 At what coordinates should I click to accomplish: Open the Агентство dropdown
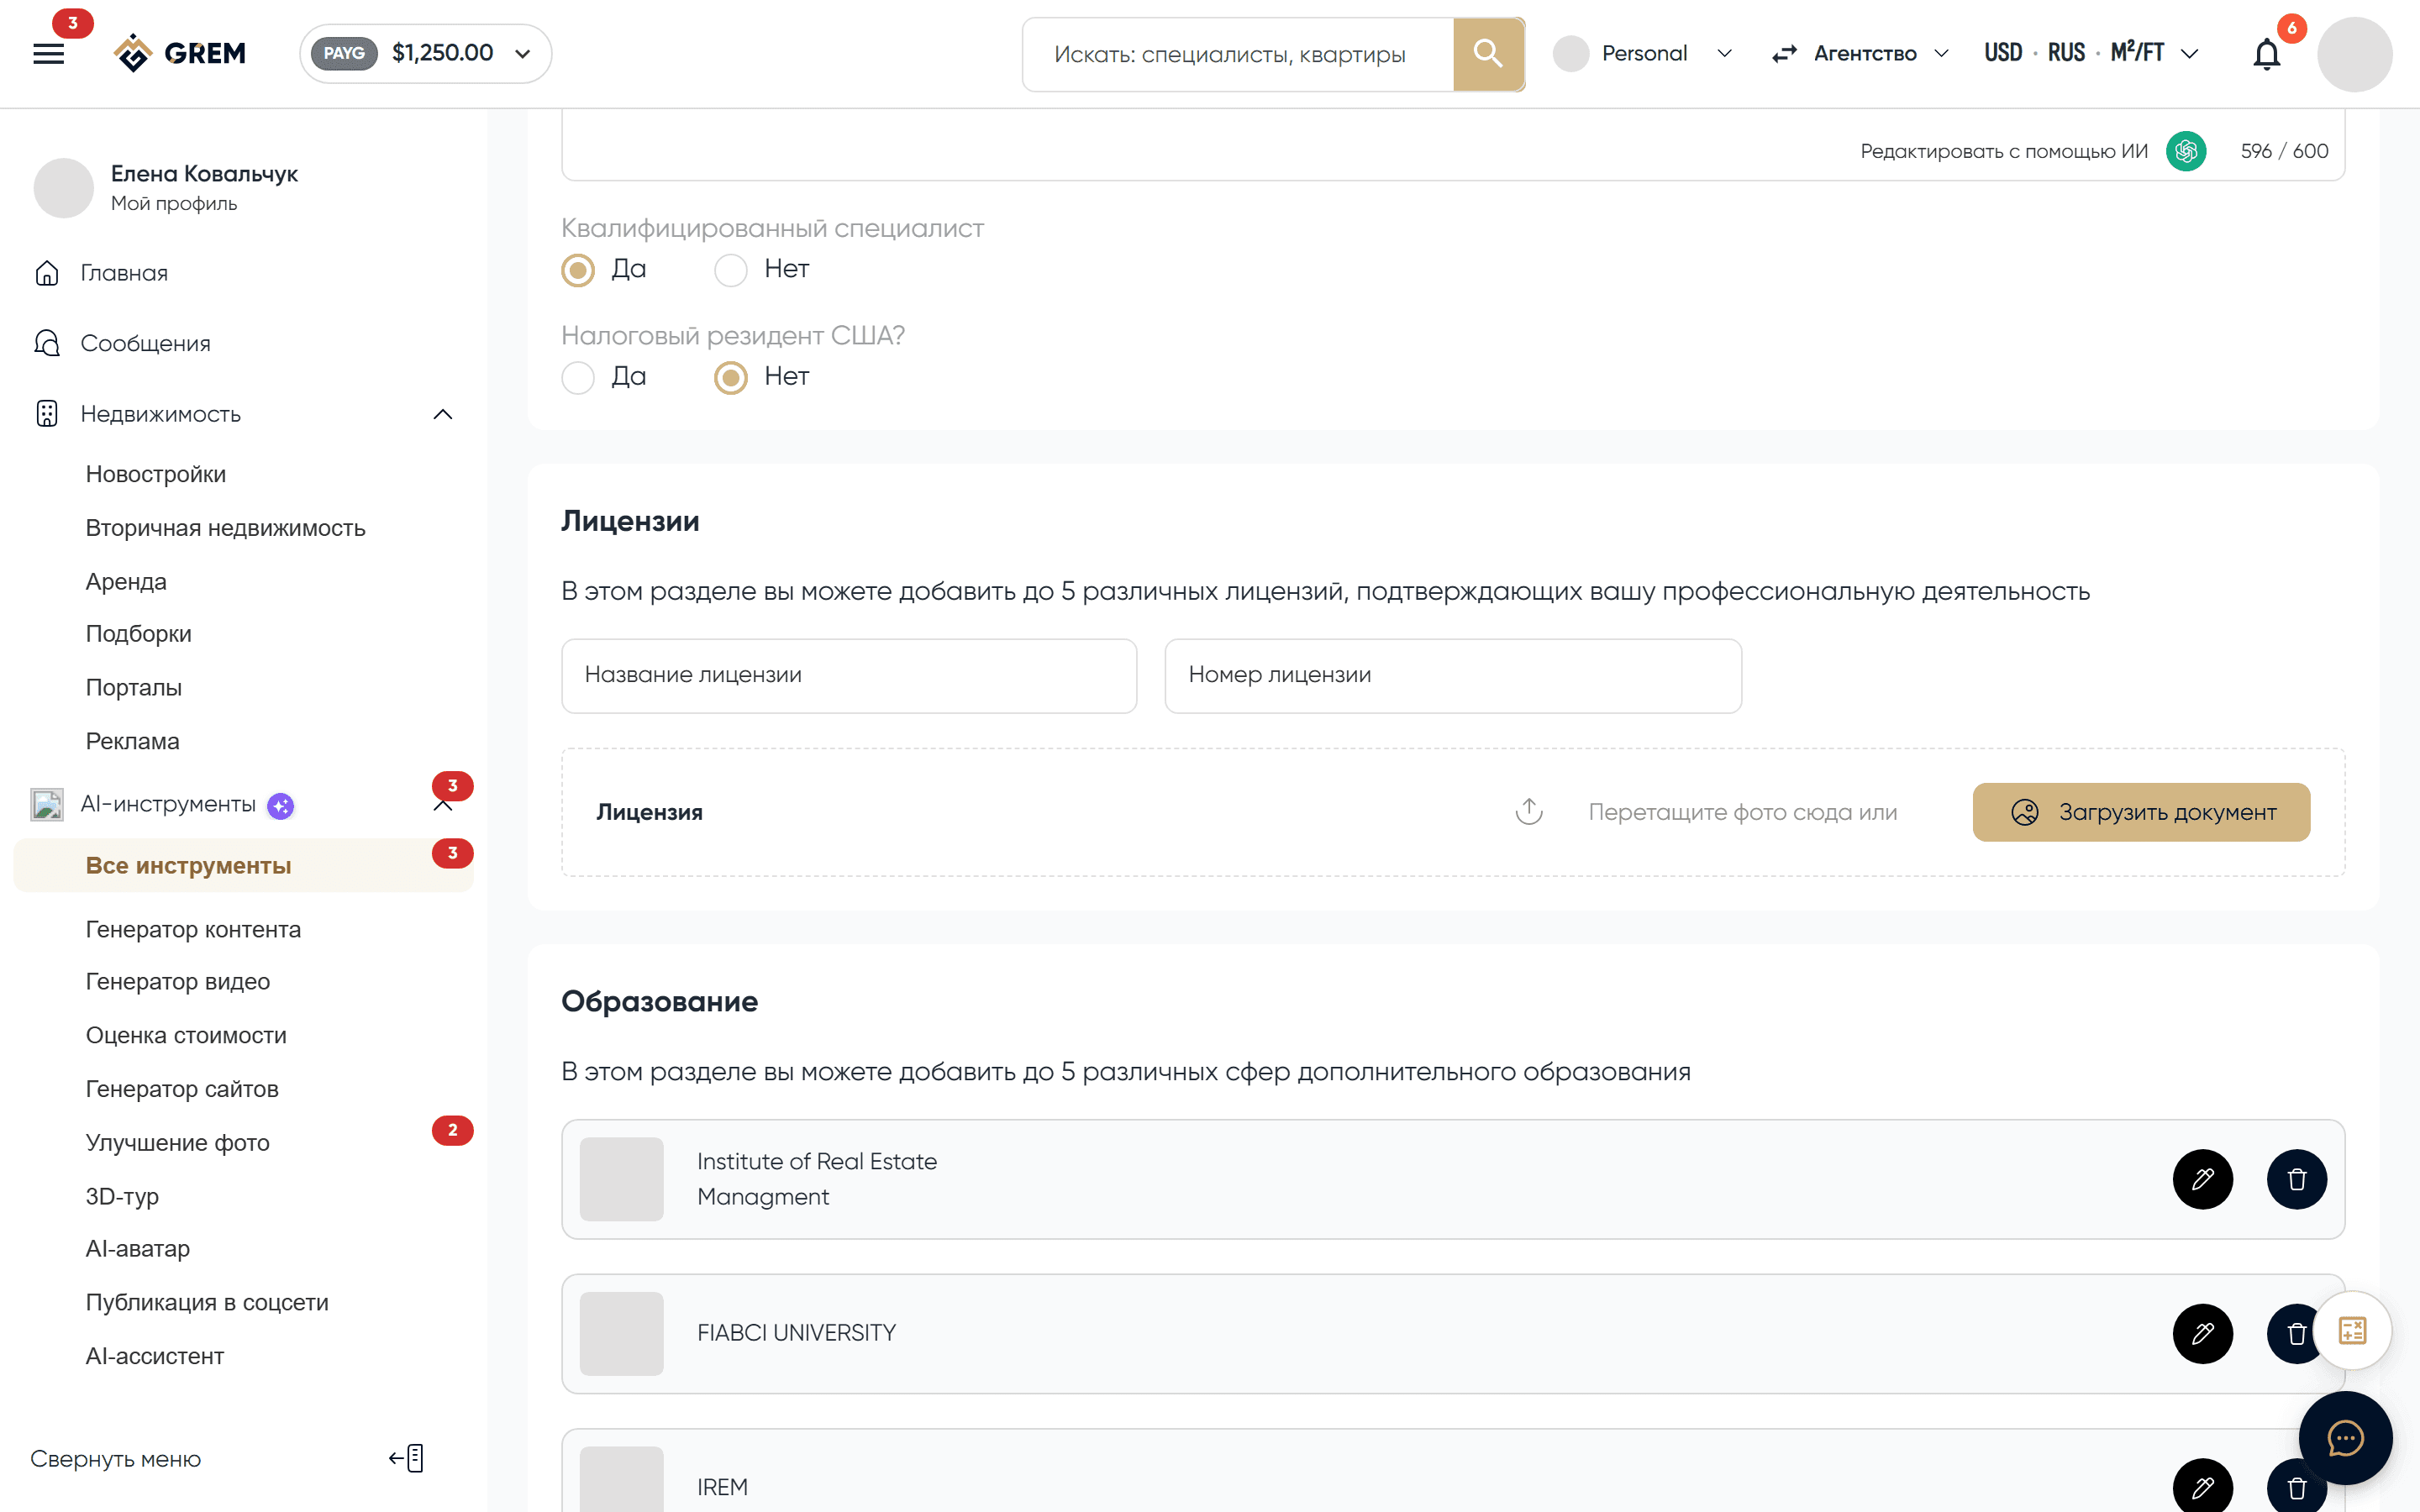coord(1880,54)
